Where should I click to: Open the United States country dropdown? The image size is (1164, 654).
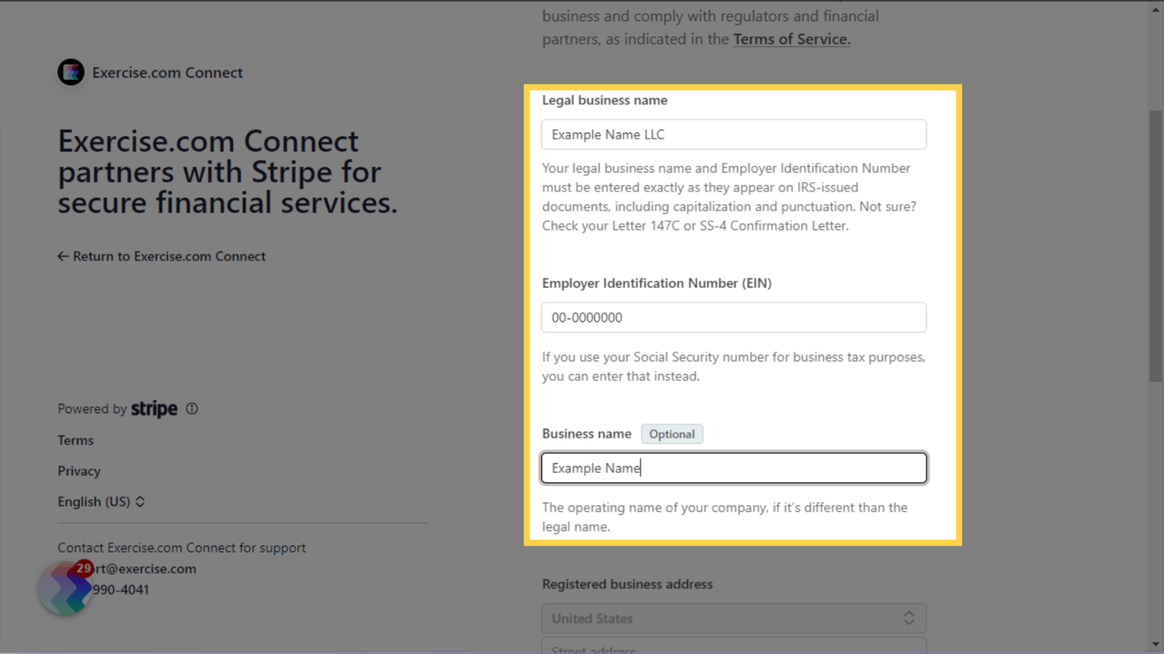coord(734,618)
